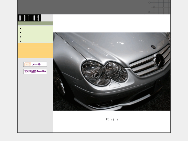The width and height of the screenshot is (188, 141).
Task: Click the 00103 visitor counter
Action: pyautogui.click(x=29, y=18)
